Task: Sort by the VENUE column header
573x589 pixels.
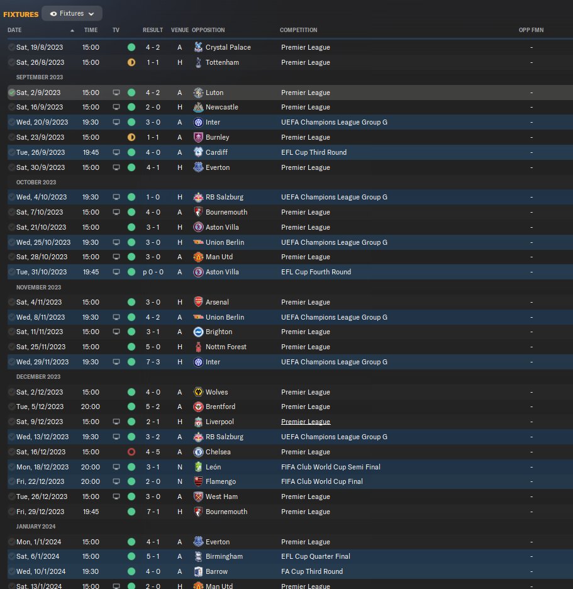Action: 180,30
